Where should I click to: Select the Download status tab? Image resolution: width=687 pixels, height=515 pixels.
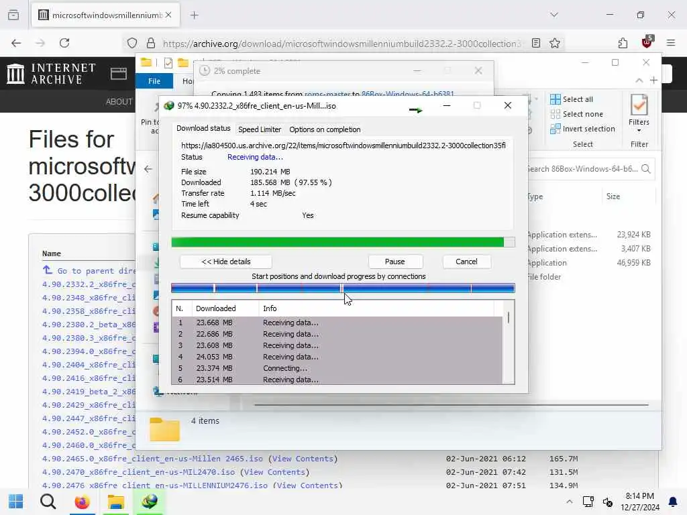203,128
